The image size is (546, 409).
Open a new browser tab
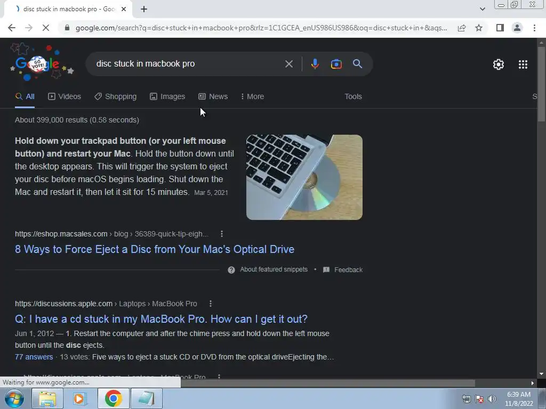click(144, 10)
